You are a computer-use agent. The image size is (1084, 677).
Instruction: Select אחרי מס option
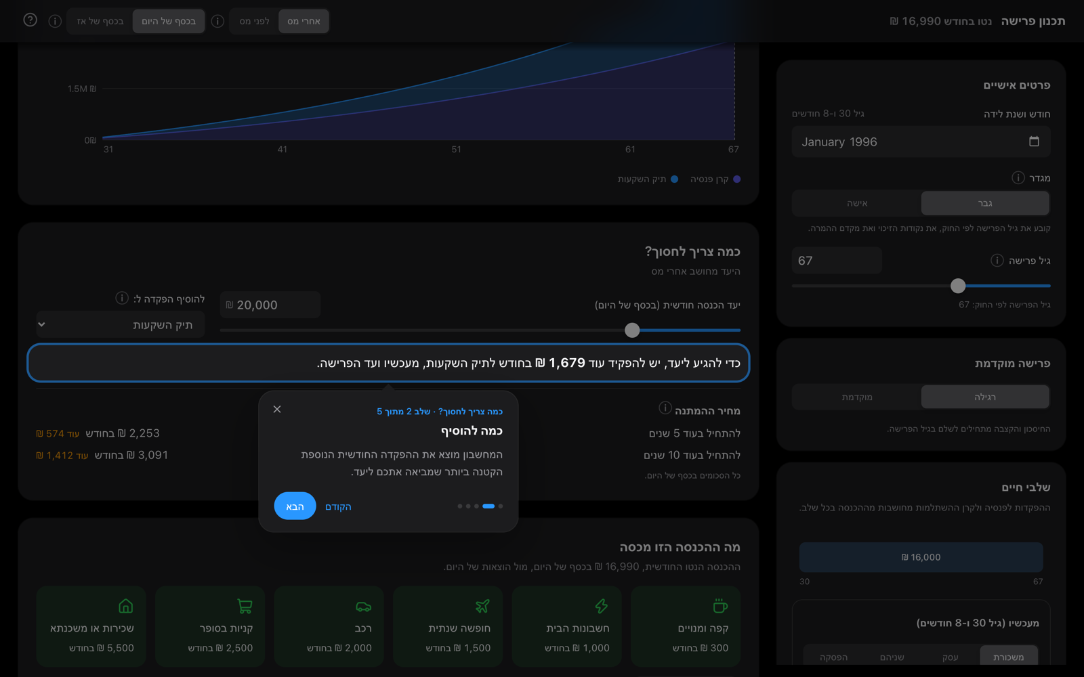[x=304, y=21]
